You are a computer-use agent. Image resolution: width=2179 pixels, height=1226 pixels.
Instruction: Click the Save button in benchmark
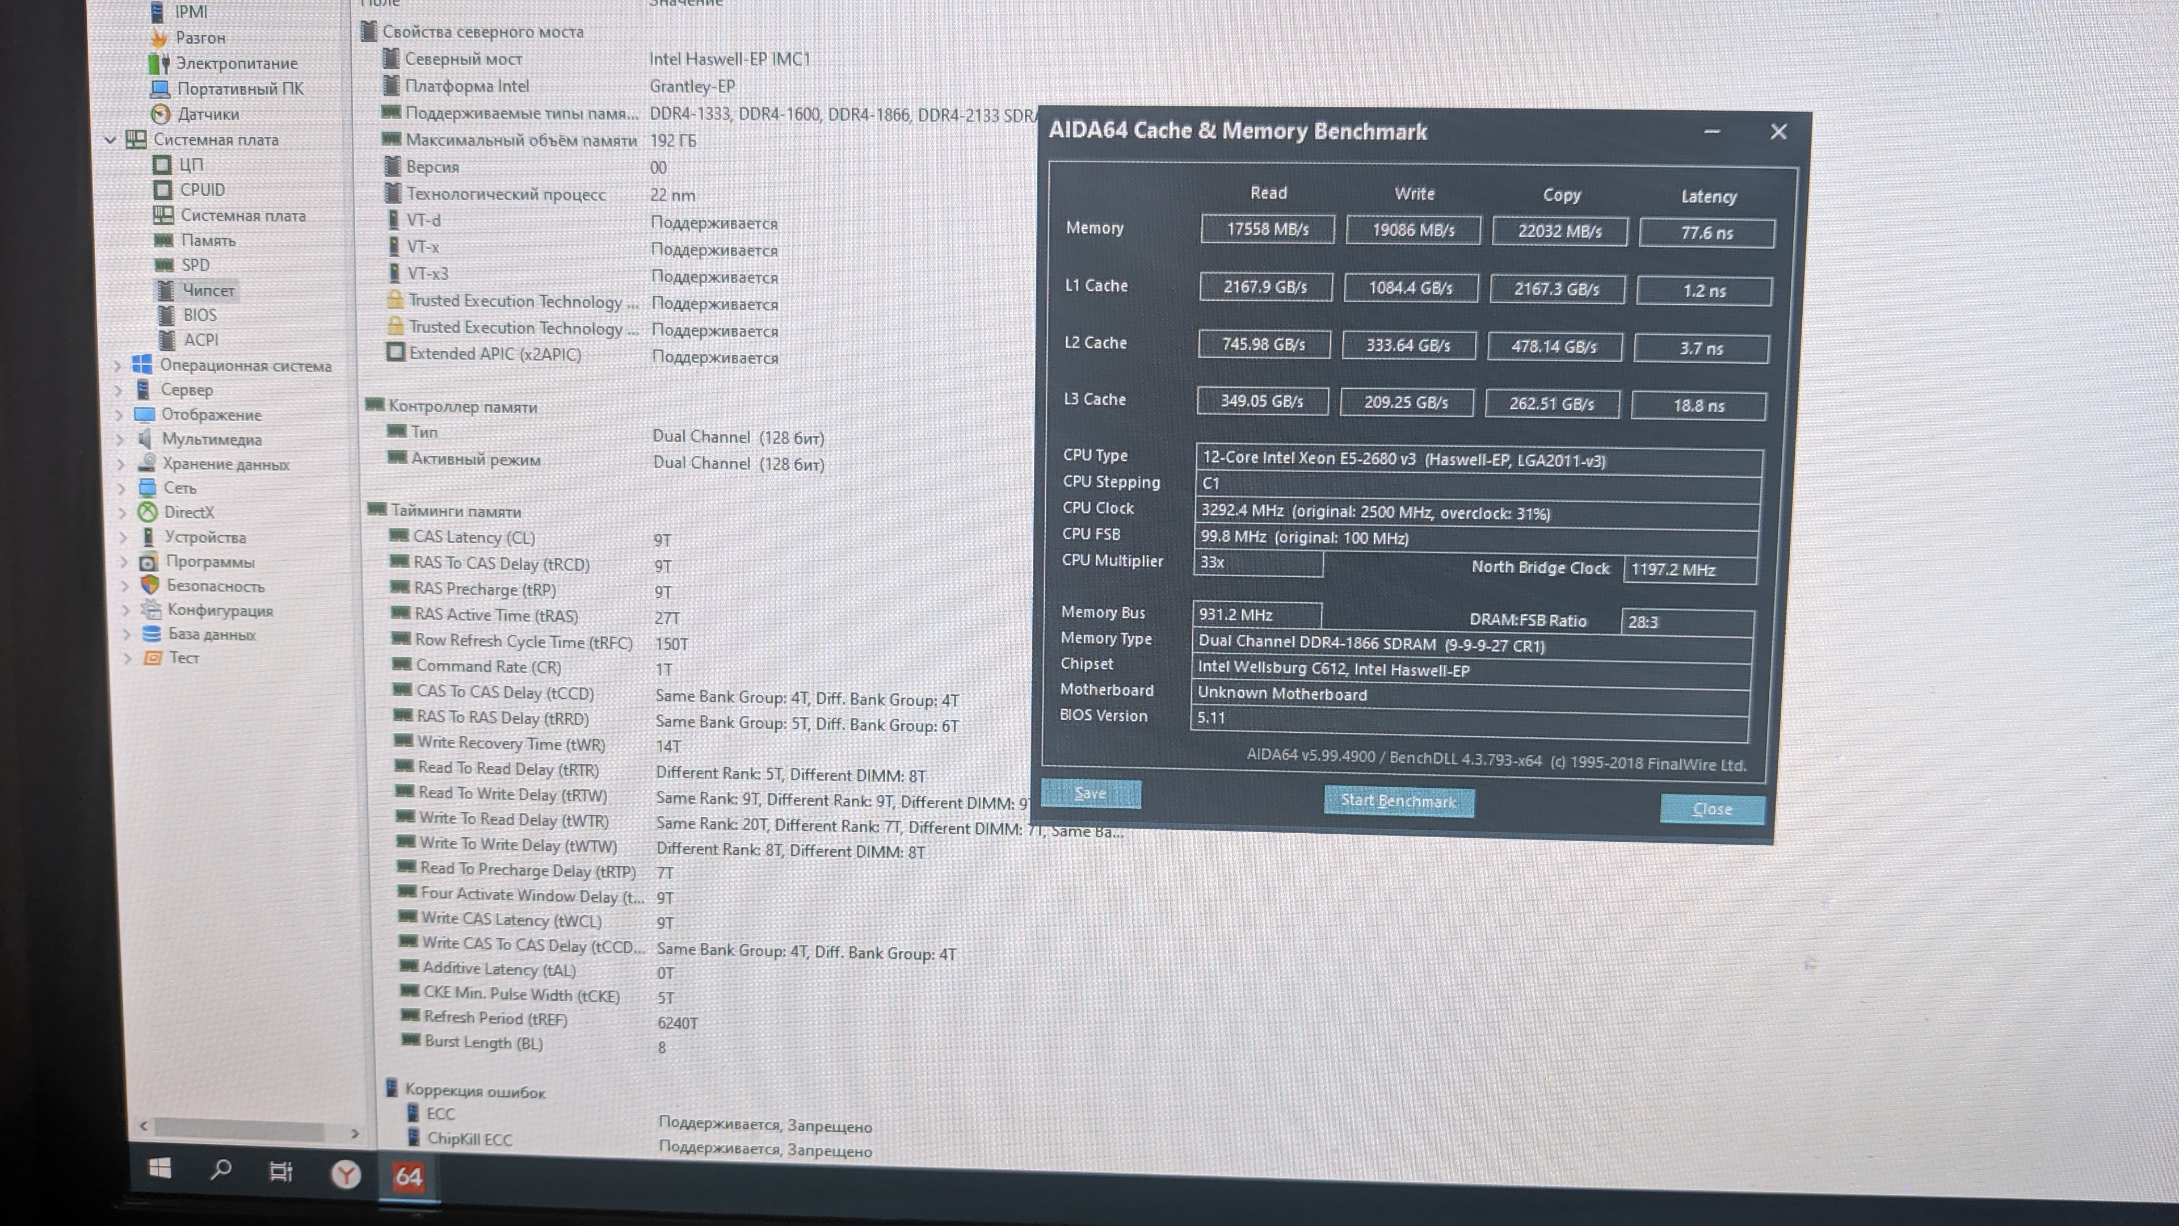tap(1089, 793)
